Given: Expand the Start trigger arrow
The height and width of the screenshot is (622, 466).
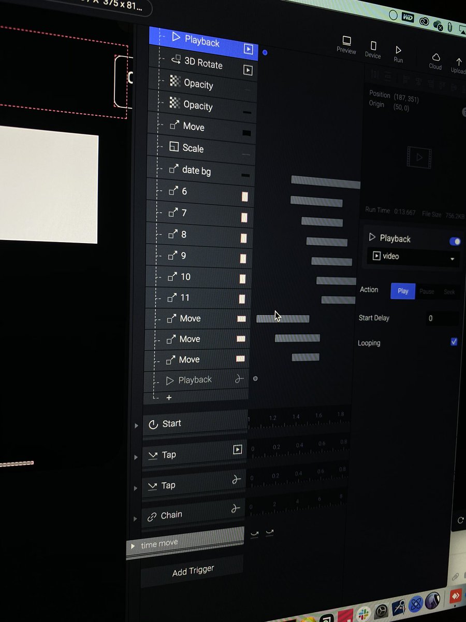Looking at the screenshot, I should tap(137, 426).
